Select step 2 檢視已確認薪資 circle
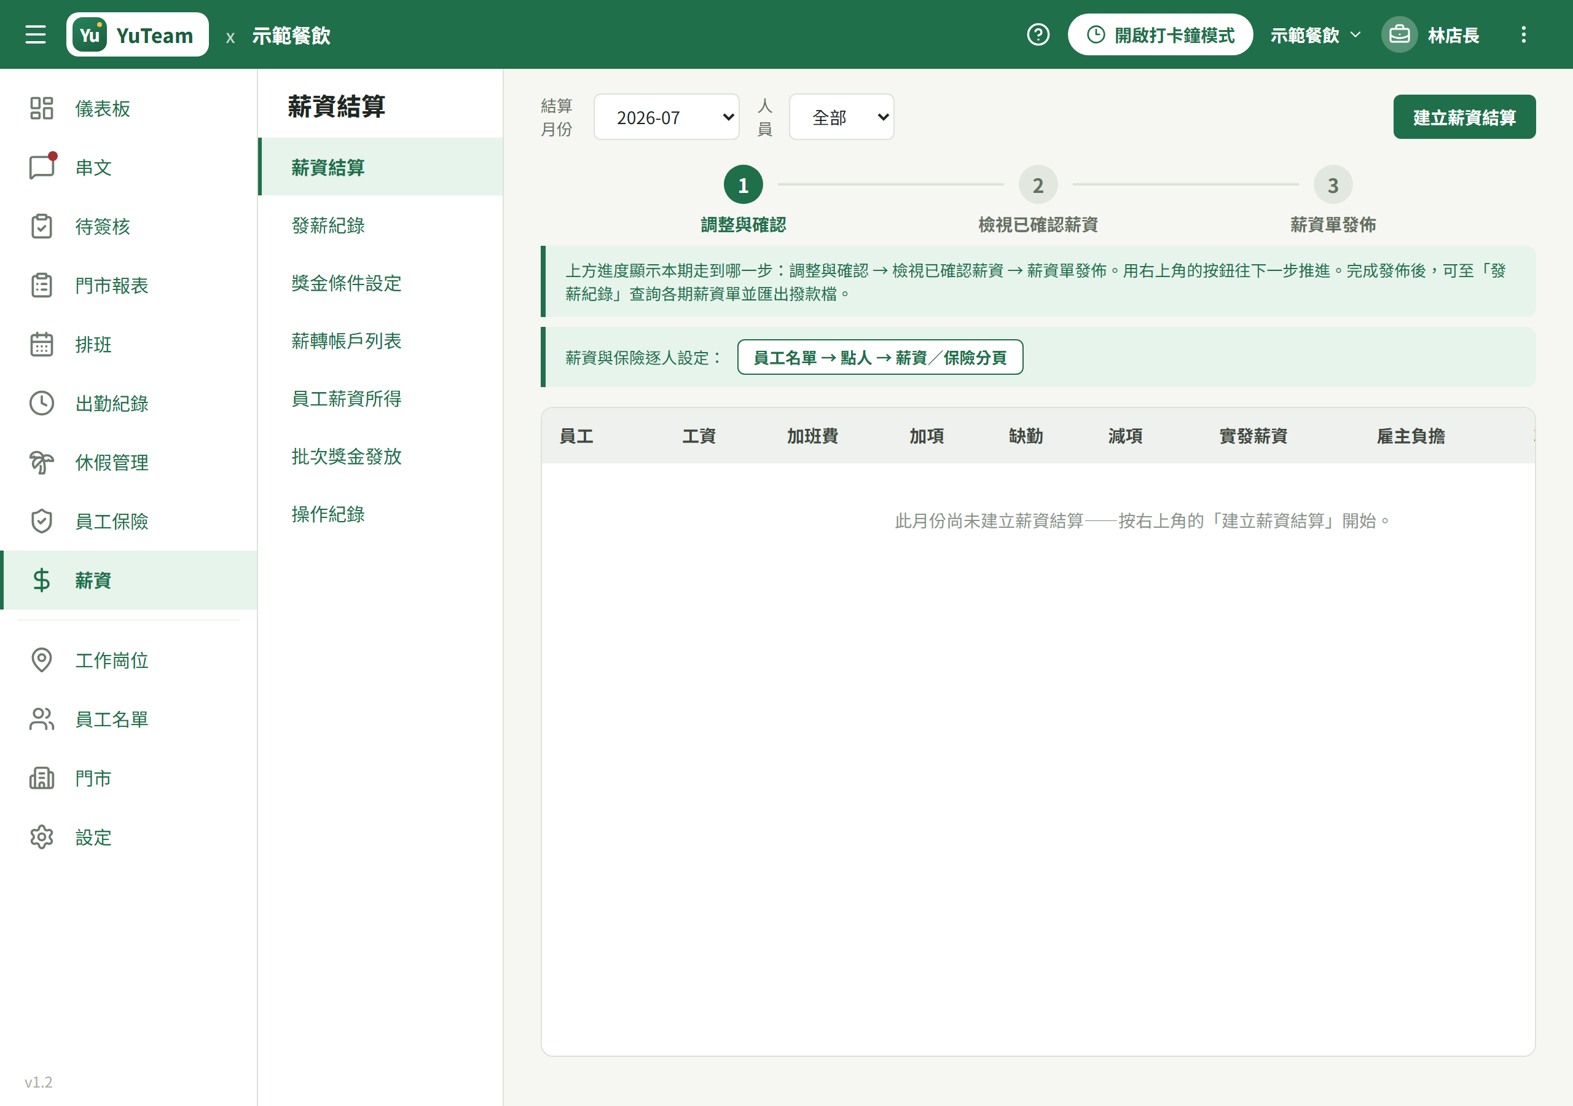This screenshot has width=1573, height=1106. click(1038, 184)
